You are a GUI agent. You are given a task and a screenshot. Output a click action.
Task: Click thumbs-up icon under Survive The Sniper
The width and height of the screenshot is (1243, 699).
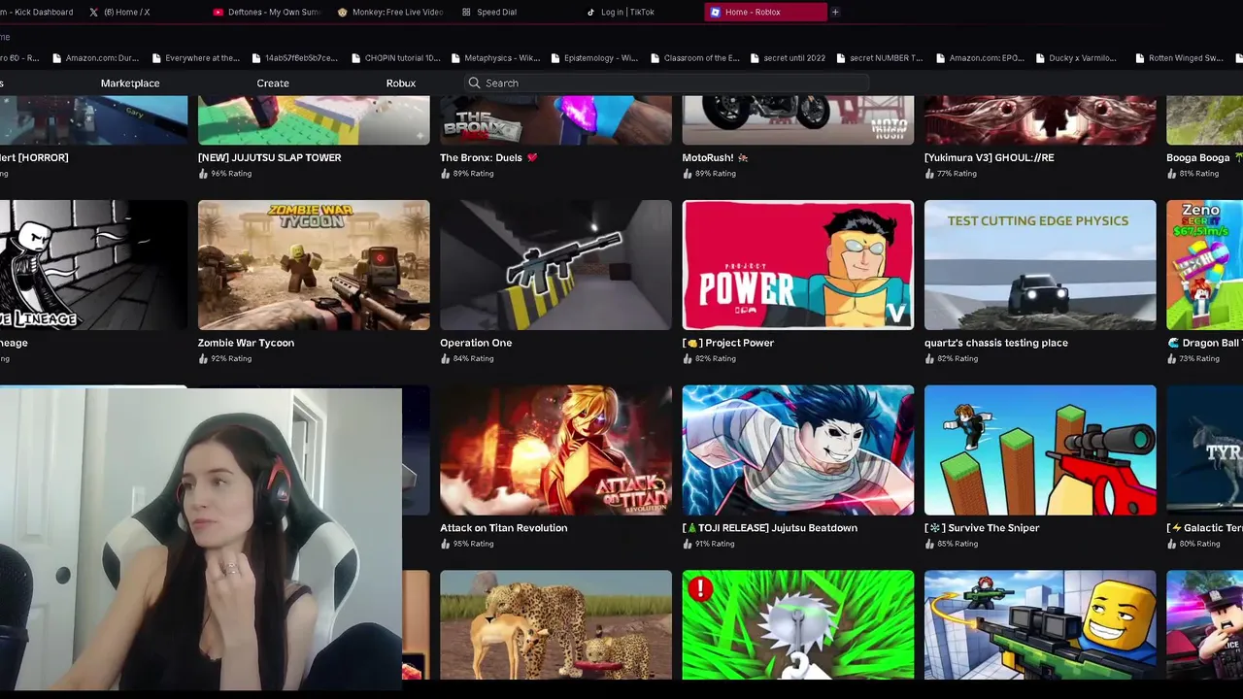click(x=930, y=544)
